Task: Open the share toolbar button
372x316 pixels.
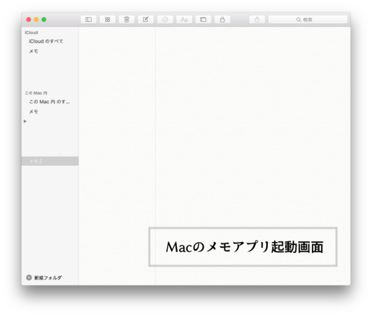Action: click(257, 19)
